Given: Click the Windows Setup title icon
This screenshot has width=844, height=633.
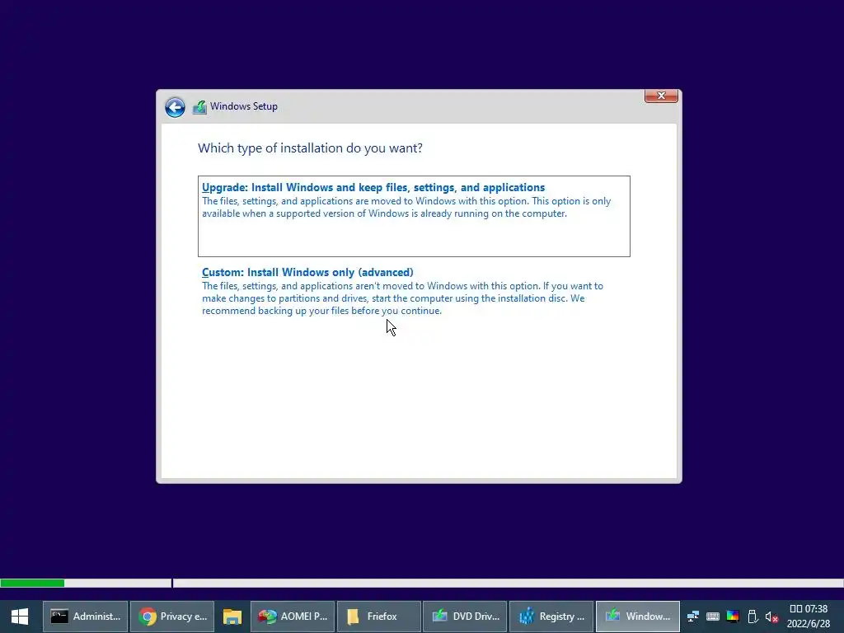Looking at the screenshot, I should pyautogui.click(x=199, y=107).
